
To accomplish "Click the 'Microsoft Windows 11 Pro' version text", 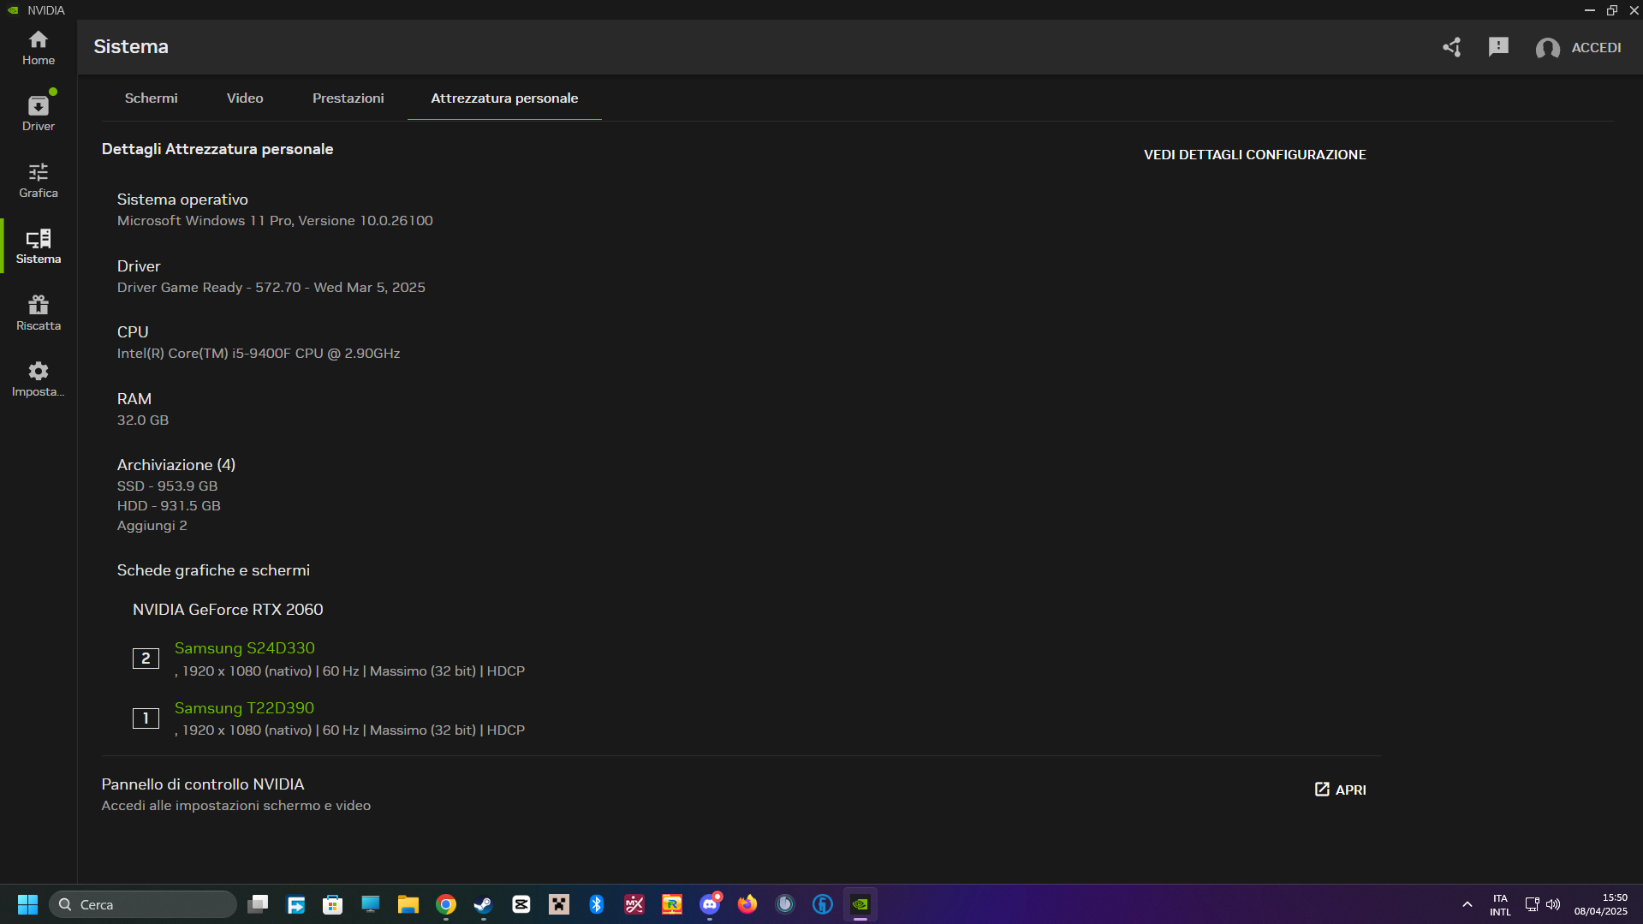I will point(275,221).
